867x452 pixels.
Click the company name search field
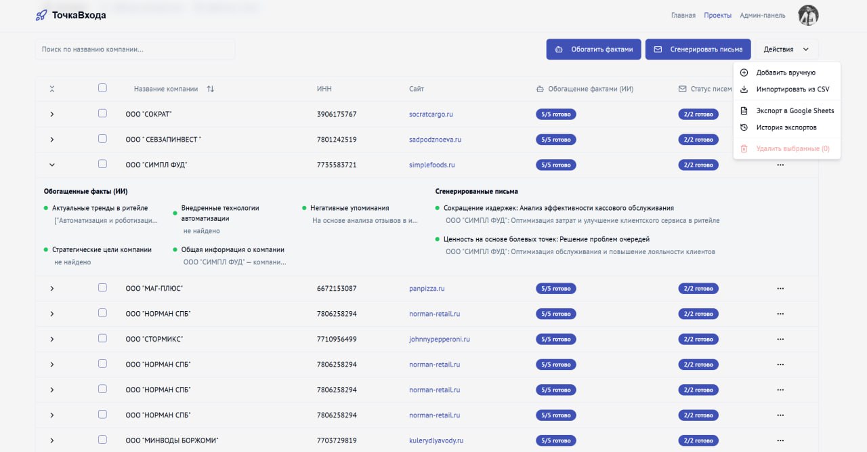click(134, 49)
